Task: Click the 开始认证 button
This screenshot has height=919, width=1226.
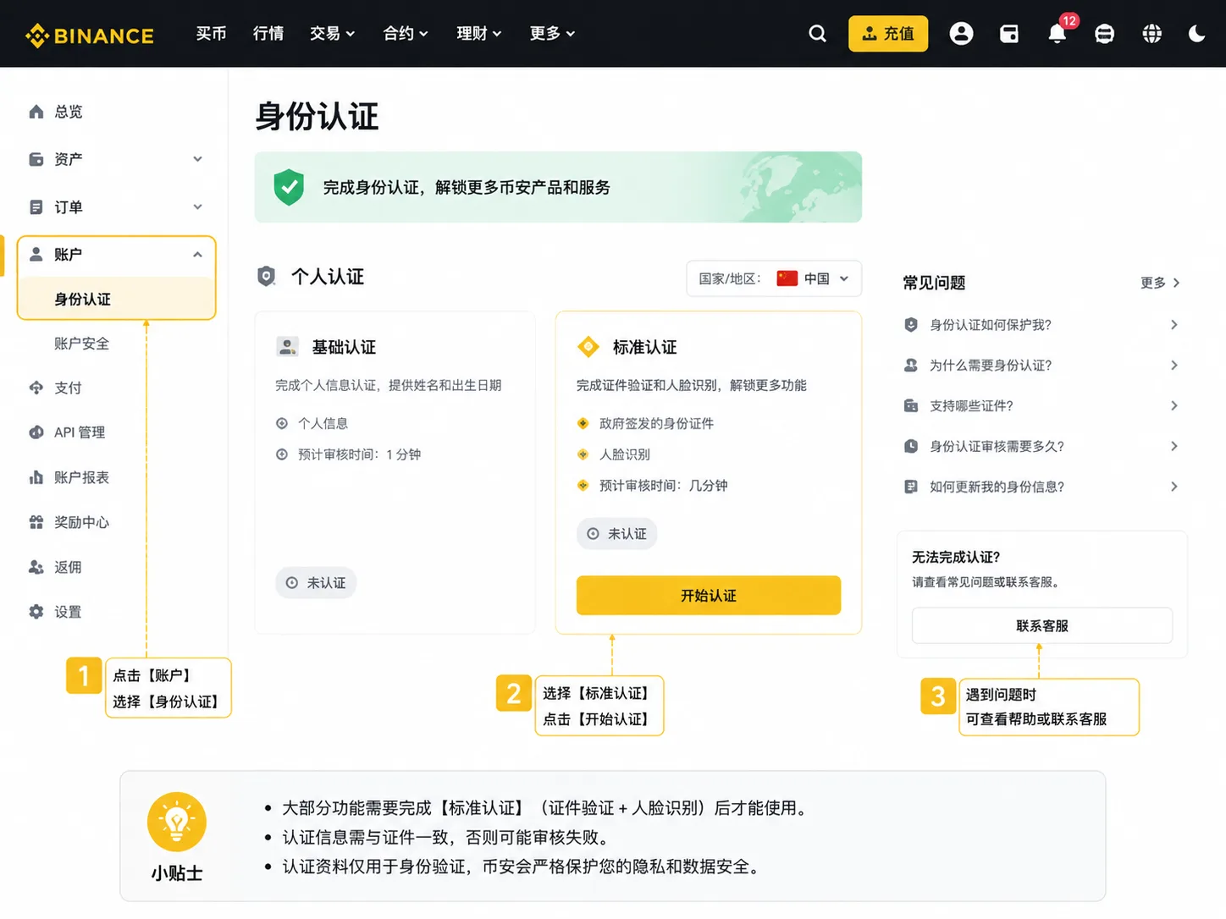Action: pos(709,596)
